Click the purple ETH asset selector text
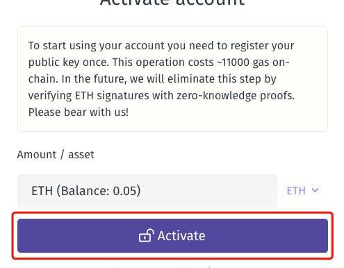Screen dimensions: 344x268 tap(296, 191)
